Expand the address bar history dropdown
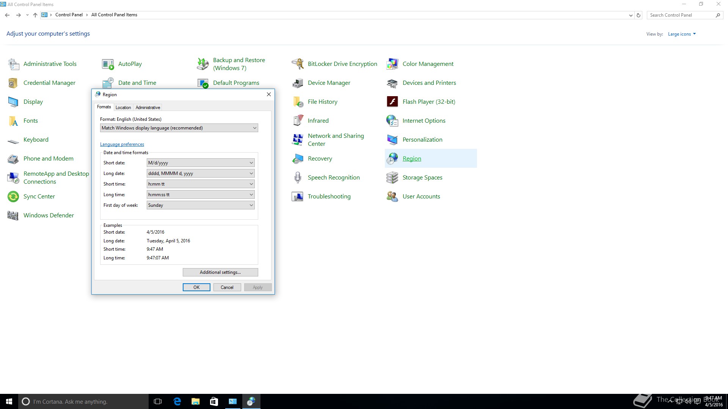This screenshot has height=409, width=728. (x=631, y=15)
